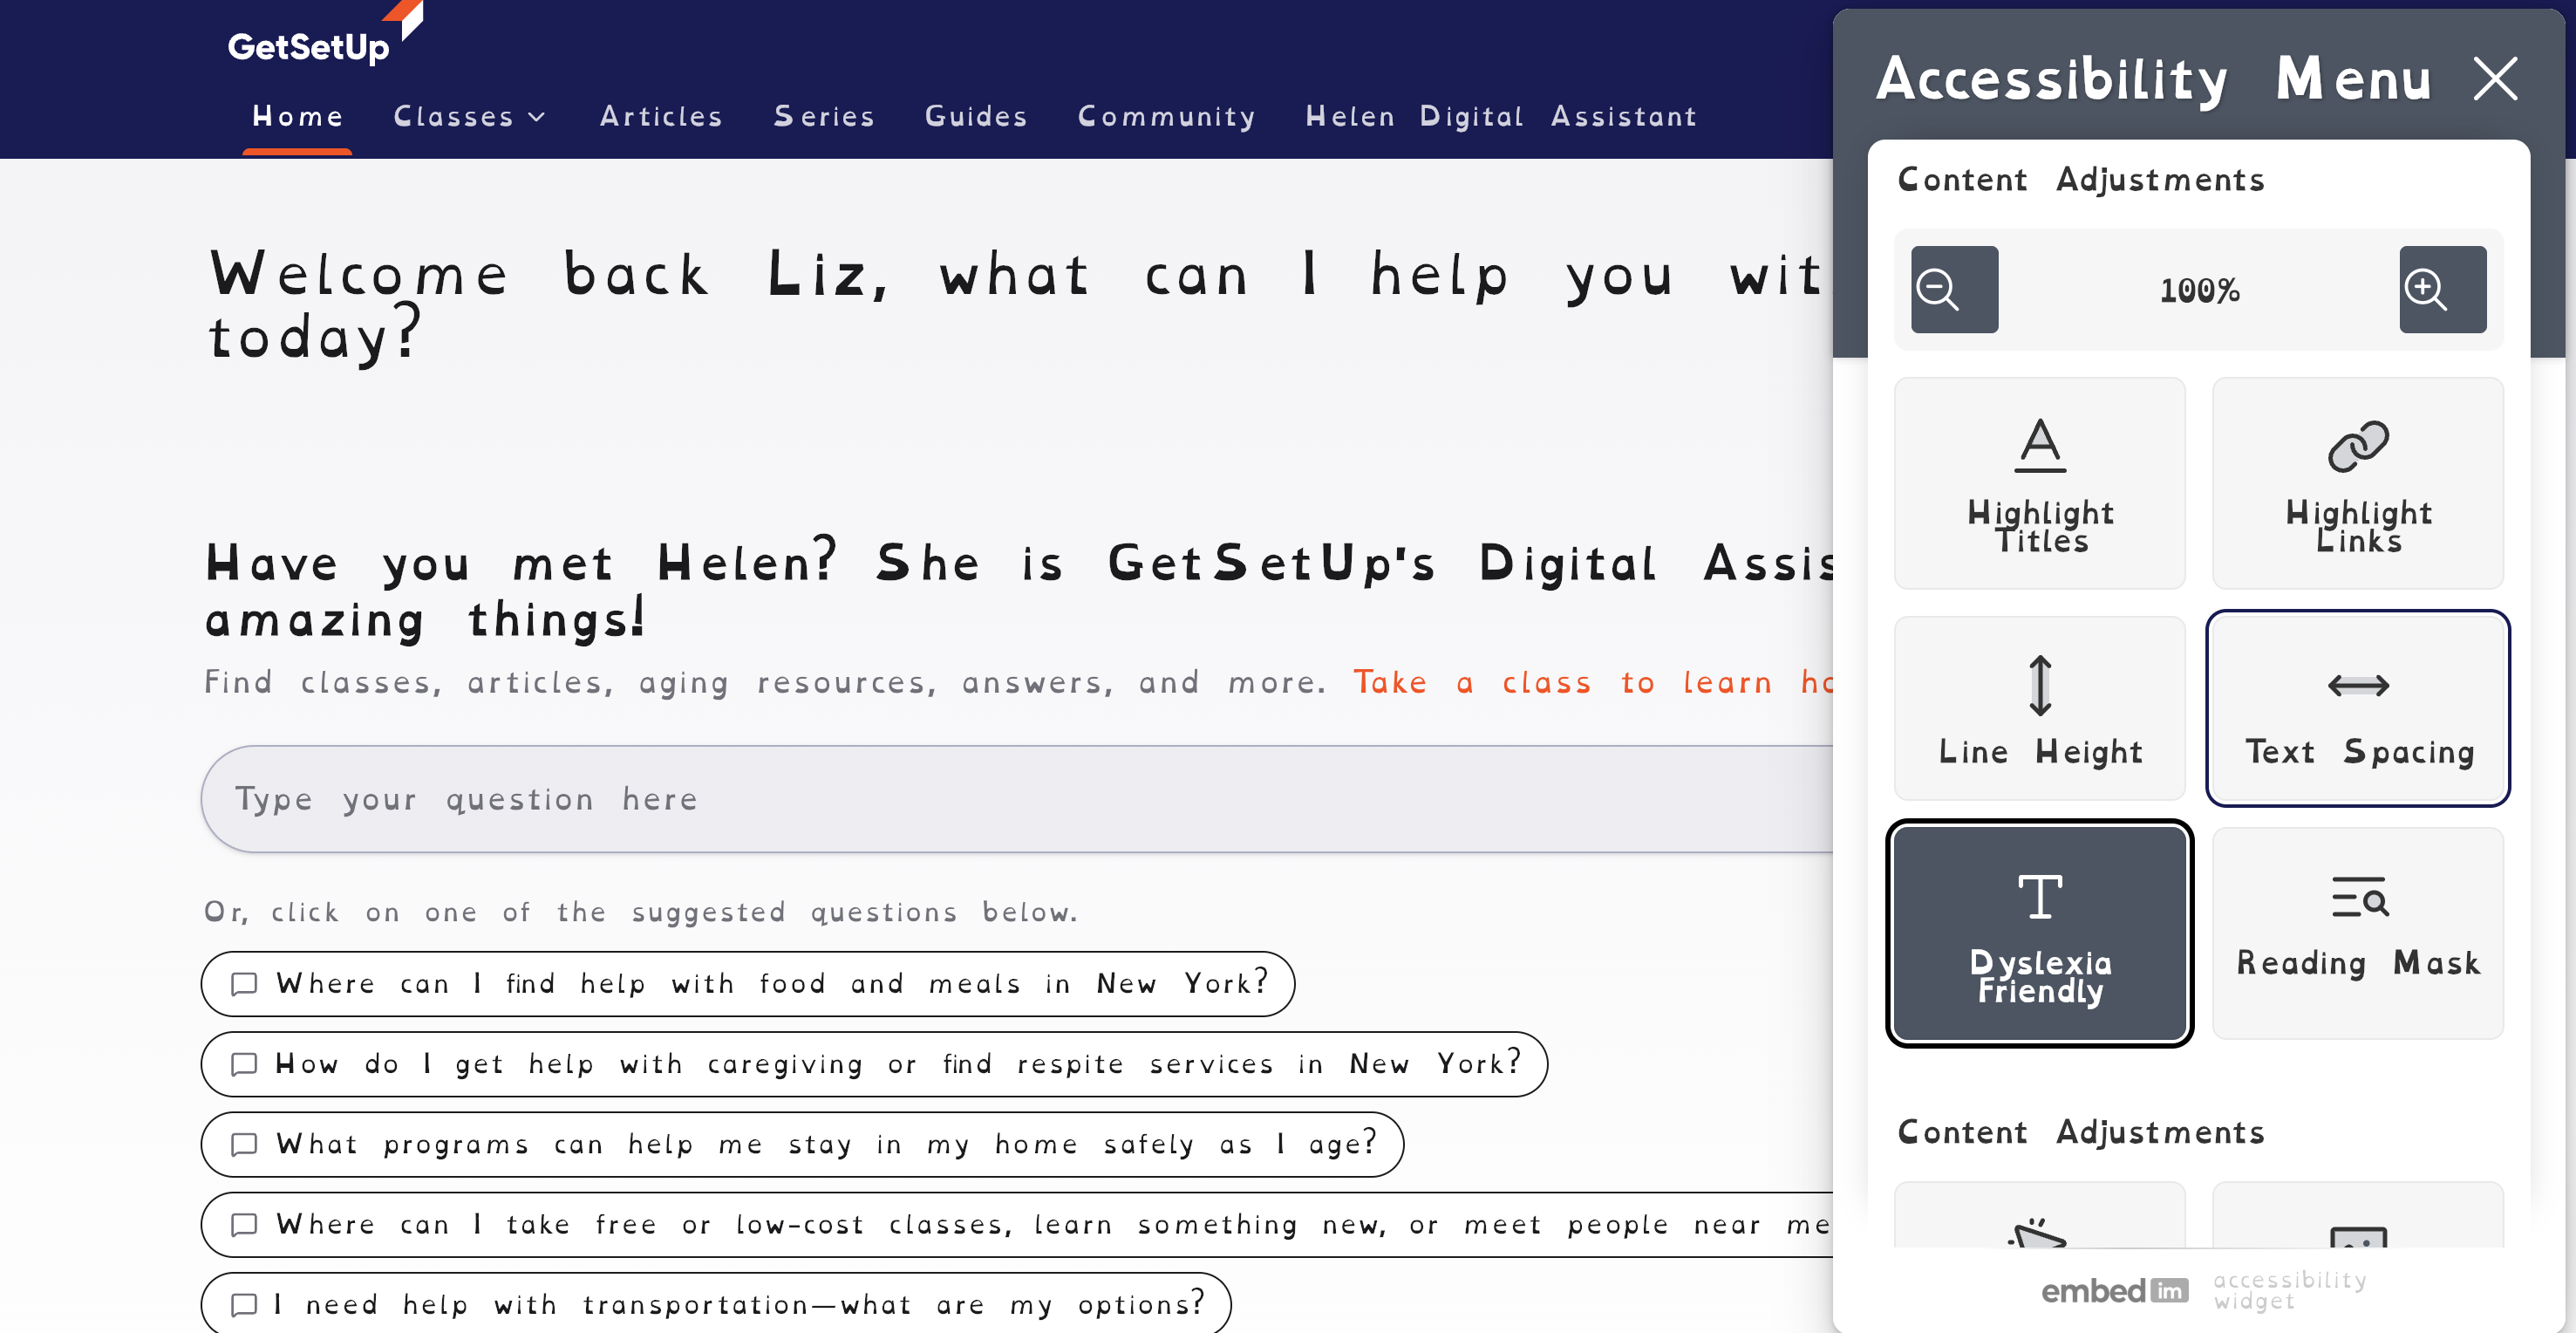The width and height of the screenshot is (2576, 1333).
Task: Click the question input field
Action: [x=1018, y=798]
